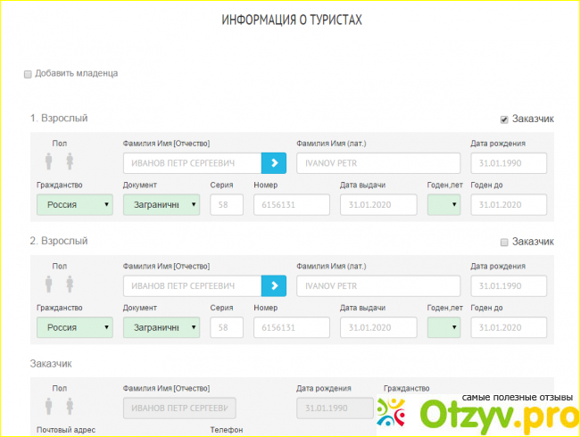Check Заказчик checkbox for second adult
580x437 pixels.
[504, 242]
